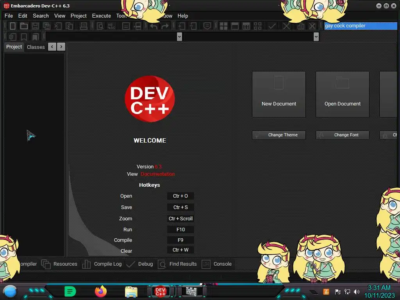Image resolution: width=400 pixels, height=300 pixels.
Task: Click the green chat app taskbar icon
Action: click(70, 291)
